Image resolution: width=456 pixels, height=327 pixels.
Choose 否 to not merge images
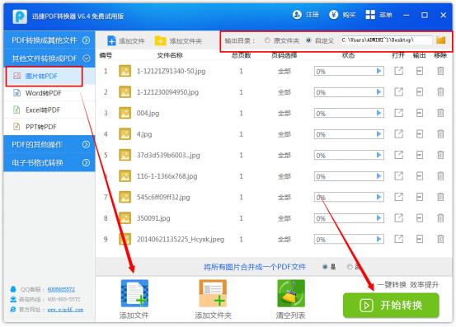tap(350, 267)
